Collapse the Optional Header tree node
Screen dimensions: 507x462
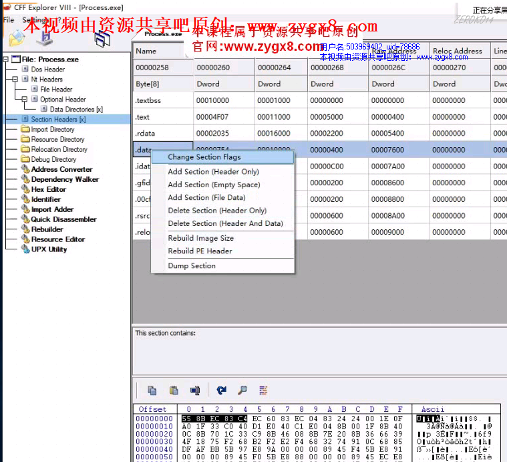pos(25,99)
